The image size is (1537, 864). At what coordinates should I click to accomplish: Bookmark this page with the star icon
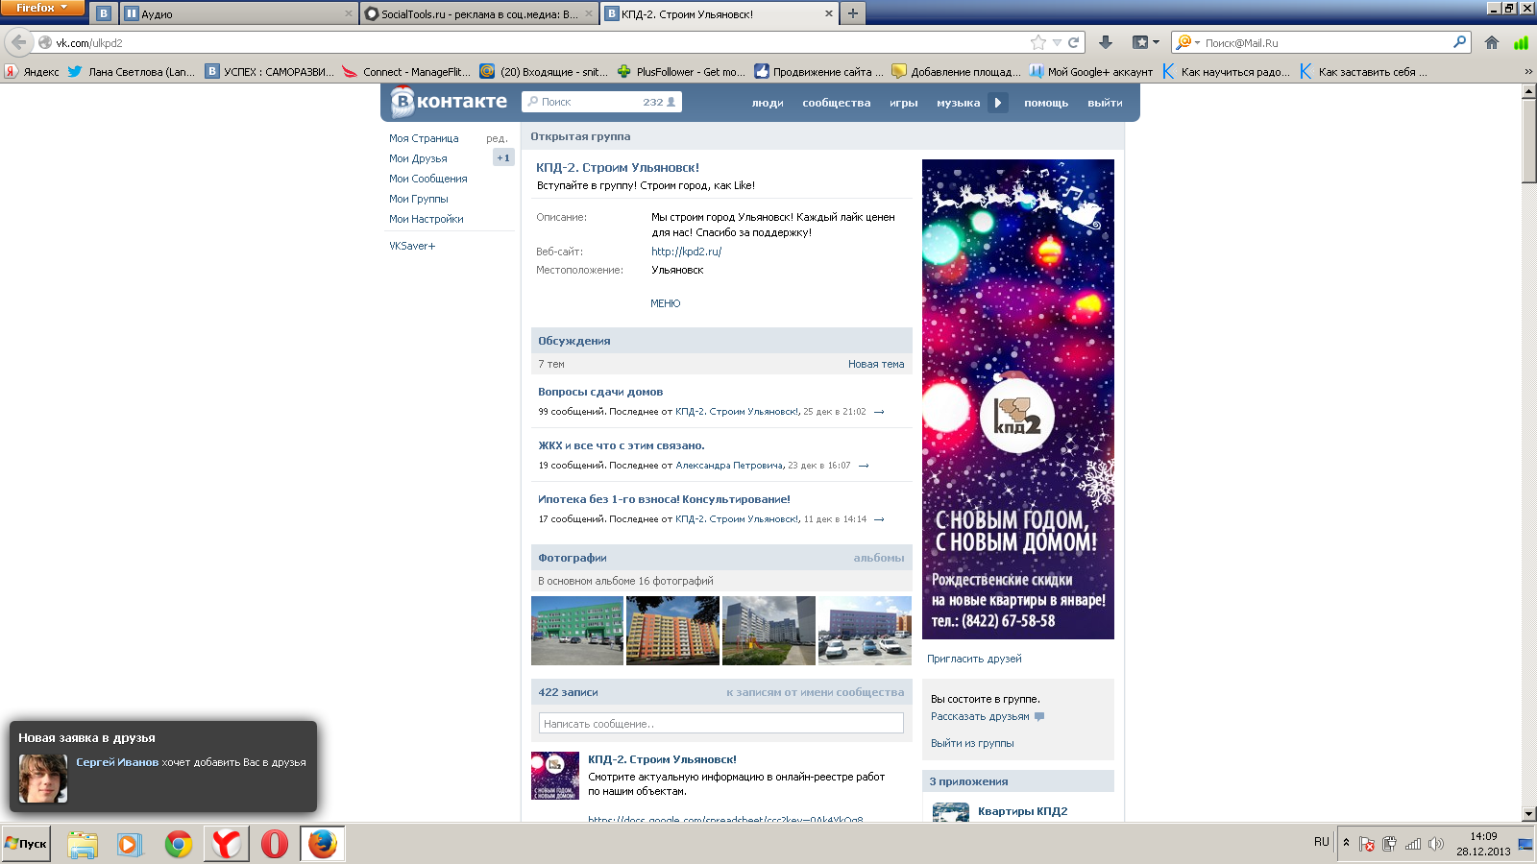[x=1038, y=42]
